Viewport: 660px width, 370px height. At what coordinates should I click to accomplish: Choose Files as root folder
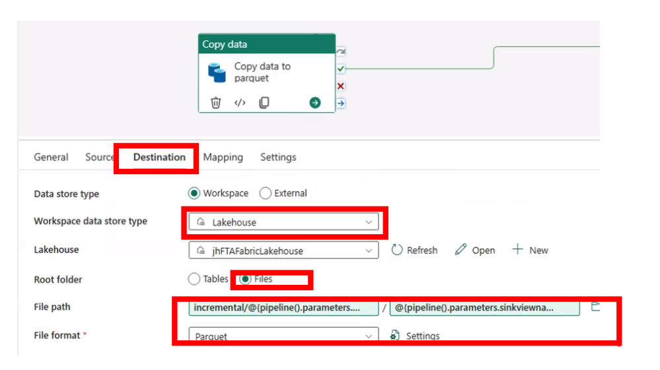[245, 279]
